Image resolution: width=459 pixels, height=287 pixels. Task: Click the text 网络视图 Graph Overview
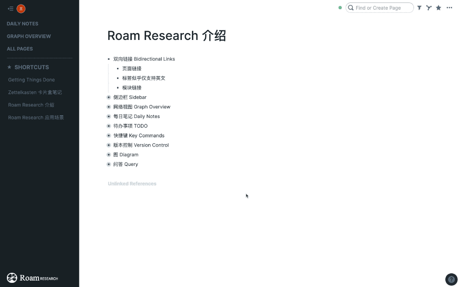tap(142, 107)
